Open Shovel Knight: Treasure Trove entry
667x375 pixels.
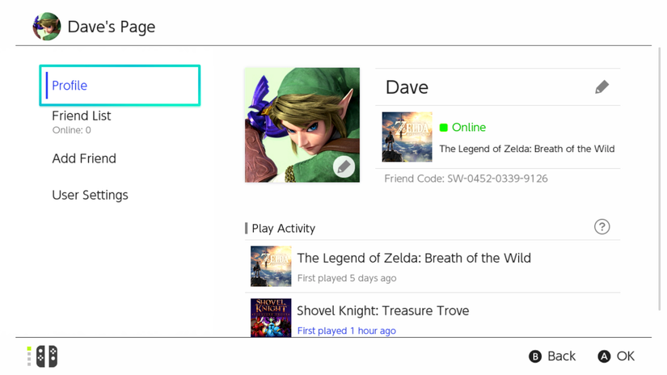382,311
